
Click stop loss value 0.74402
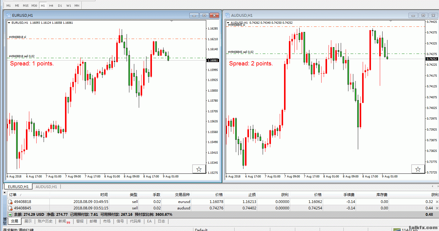(x=249, y=208)
